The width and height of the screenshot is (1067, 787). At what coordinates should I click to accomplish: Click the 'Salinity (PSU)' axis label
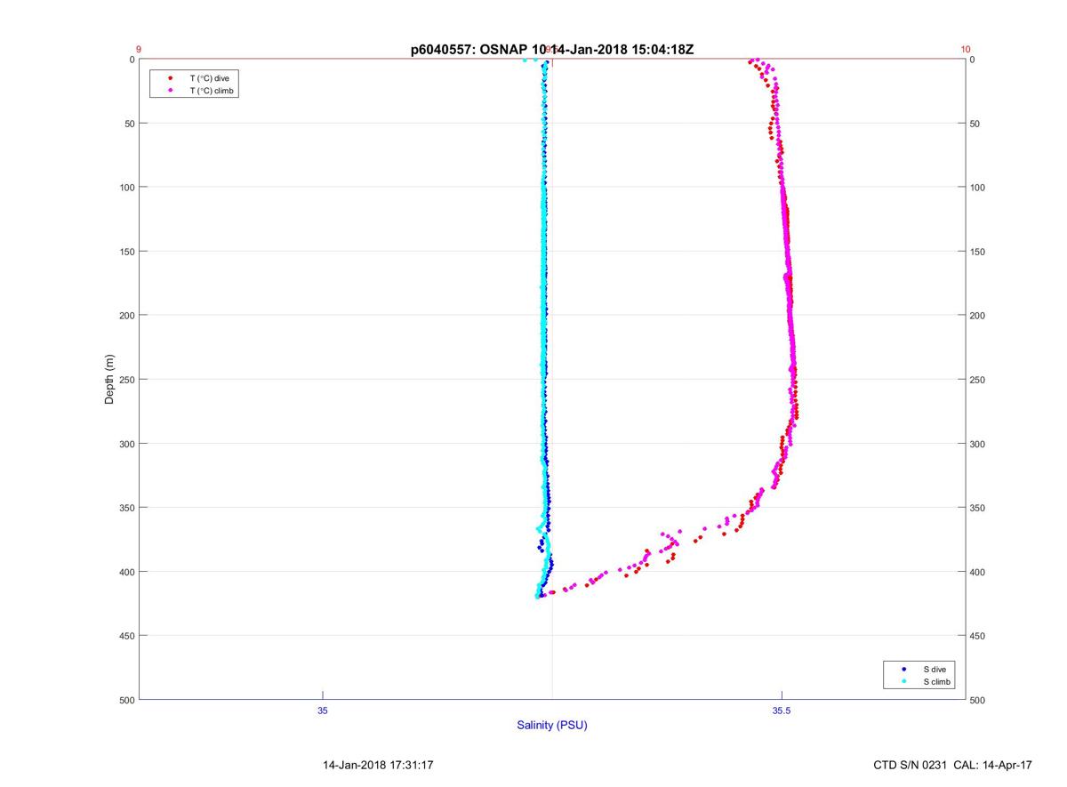(552, 725)
